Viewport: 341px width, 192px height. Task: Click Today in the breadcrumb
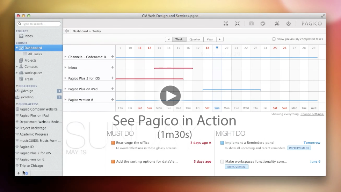(x=96, y=31)
